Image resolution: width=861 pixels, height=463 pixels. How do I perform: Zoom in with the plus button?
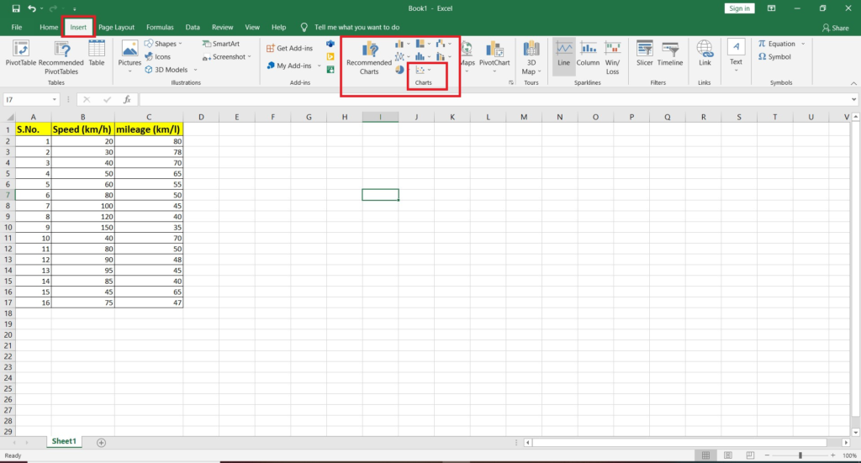tap(832, 455)
